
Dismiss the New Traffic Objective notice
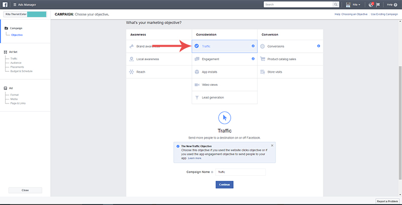click(272, 146)
